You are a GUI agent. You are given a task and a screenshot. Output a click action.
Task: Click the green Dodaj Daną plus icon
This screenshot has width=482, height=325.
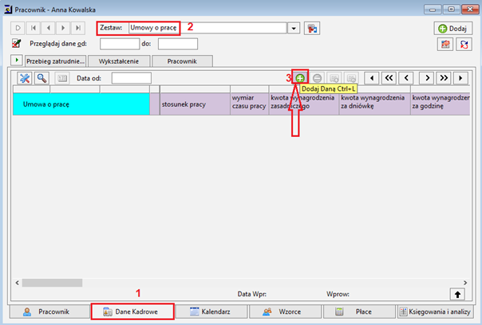pos(300,78)
